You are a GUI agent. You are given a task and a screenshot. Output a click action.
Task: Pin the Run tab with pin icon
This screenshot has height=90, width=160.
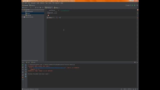pos(23,75)
